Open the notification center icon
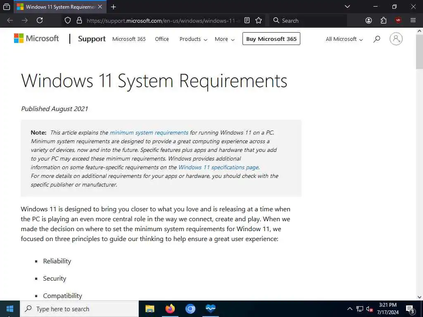 (x=410, y=309)
